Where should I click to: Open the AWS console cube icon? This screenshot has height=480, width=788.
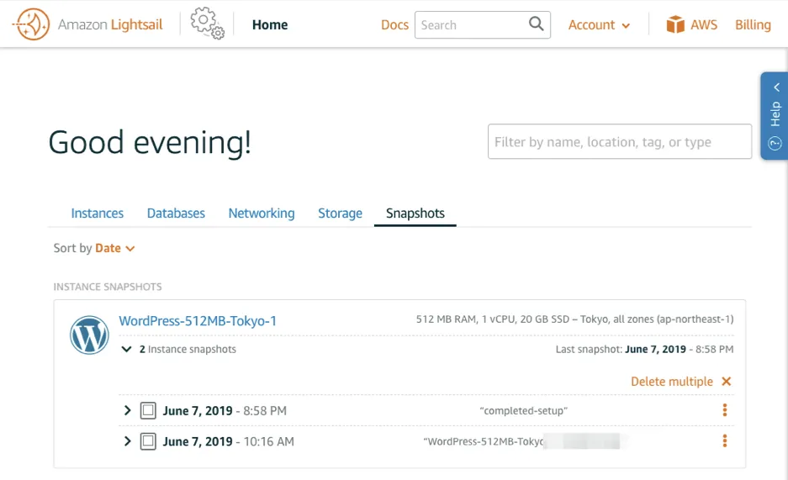click(674, 24)
